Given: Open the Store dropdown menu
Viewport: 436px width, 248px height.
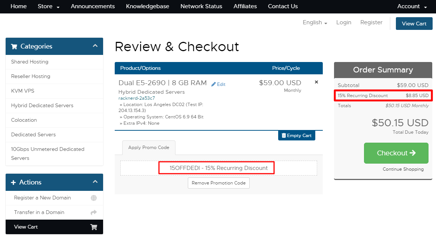Looking at the screenshot, I should click(x=49, y=6).
